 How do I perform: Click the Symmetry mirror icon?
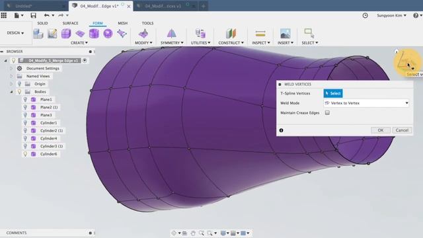pyautogui.click(x=172, y=33)
